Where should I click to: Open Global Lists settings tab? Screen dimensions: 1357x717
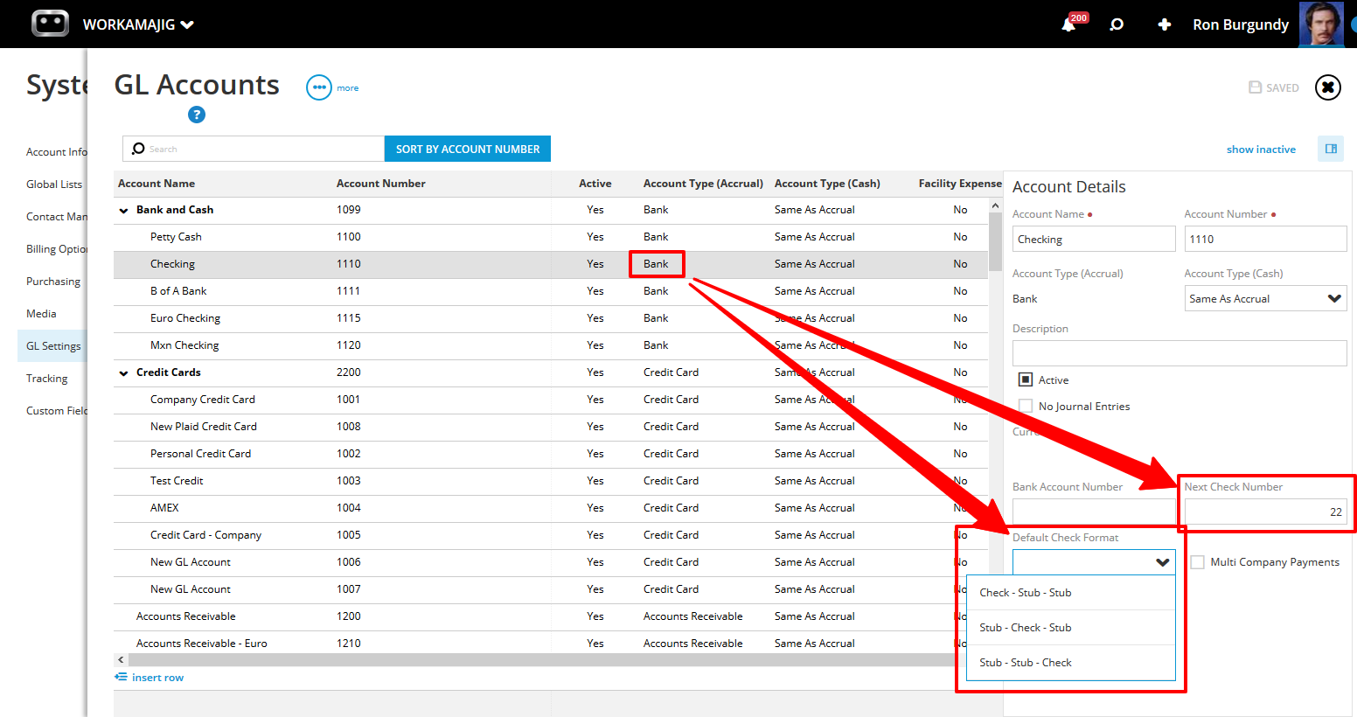54,184
